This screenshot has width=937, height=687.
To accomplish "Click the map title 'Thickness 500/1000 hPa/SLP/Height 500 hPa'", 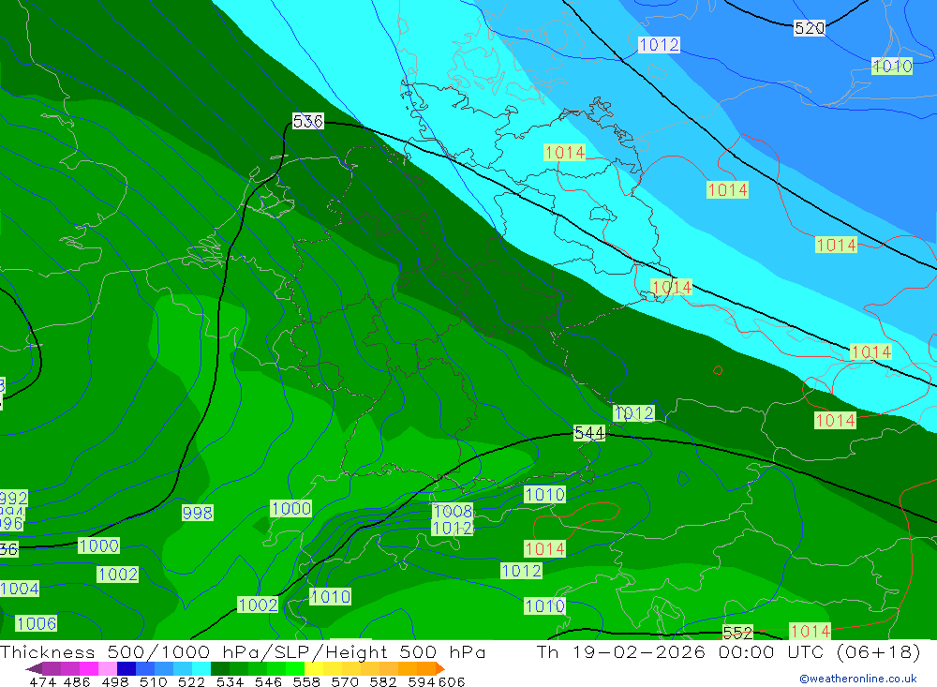I will pyautogui.click(x=243, y=651).
